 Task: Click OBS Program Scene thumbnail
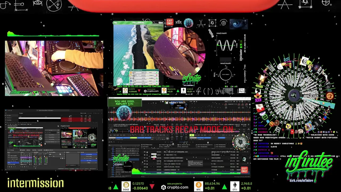(79, 138)
